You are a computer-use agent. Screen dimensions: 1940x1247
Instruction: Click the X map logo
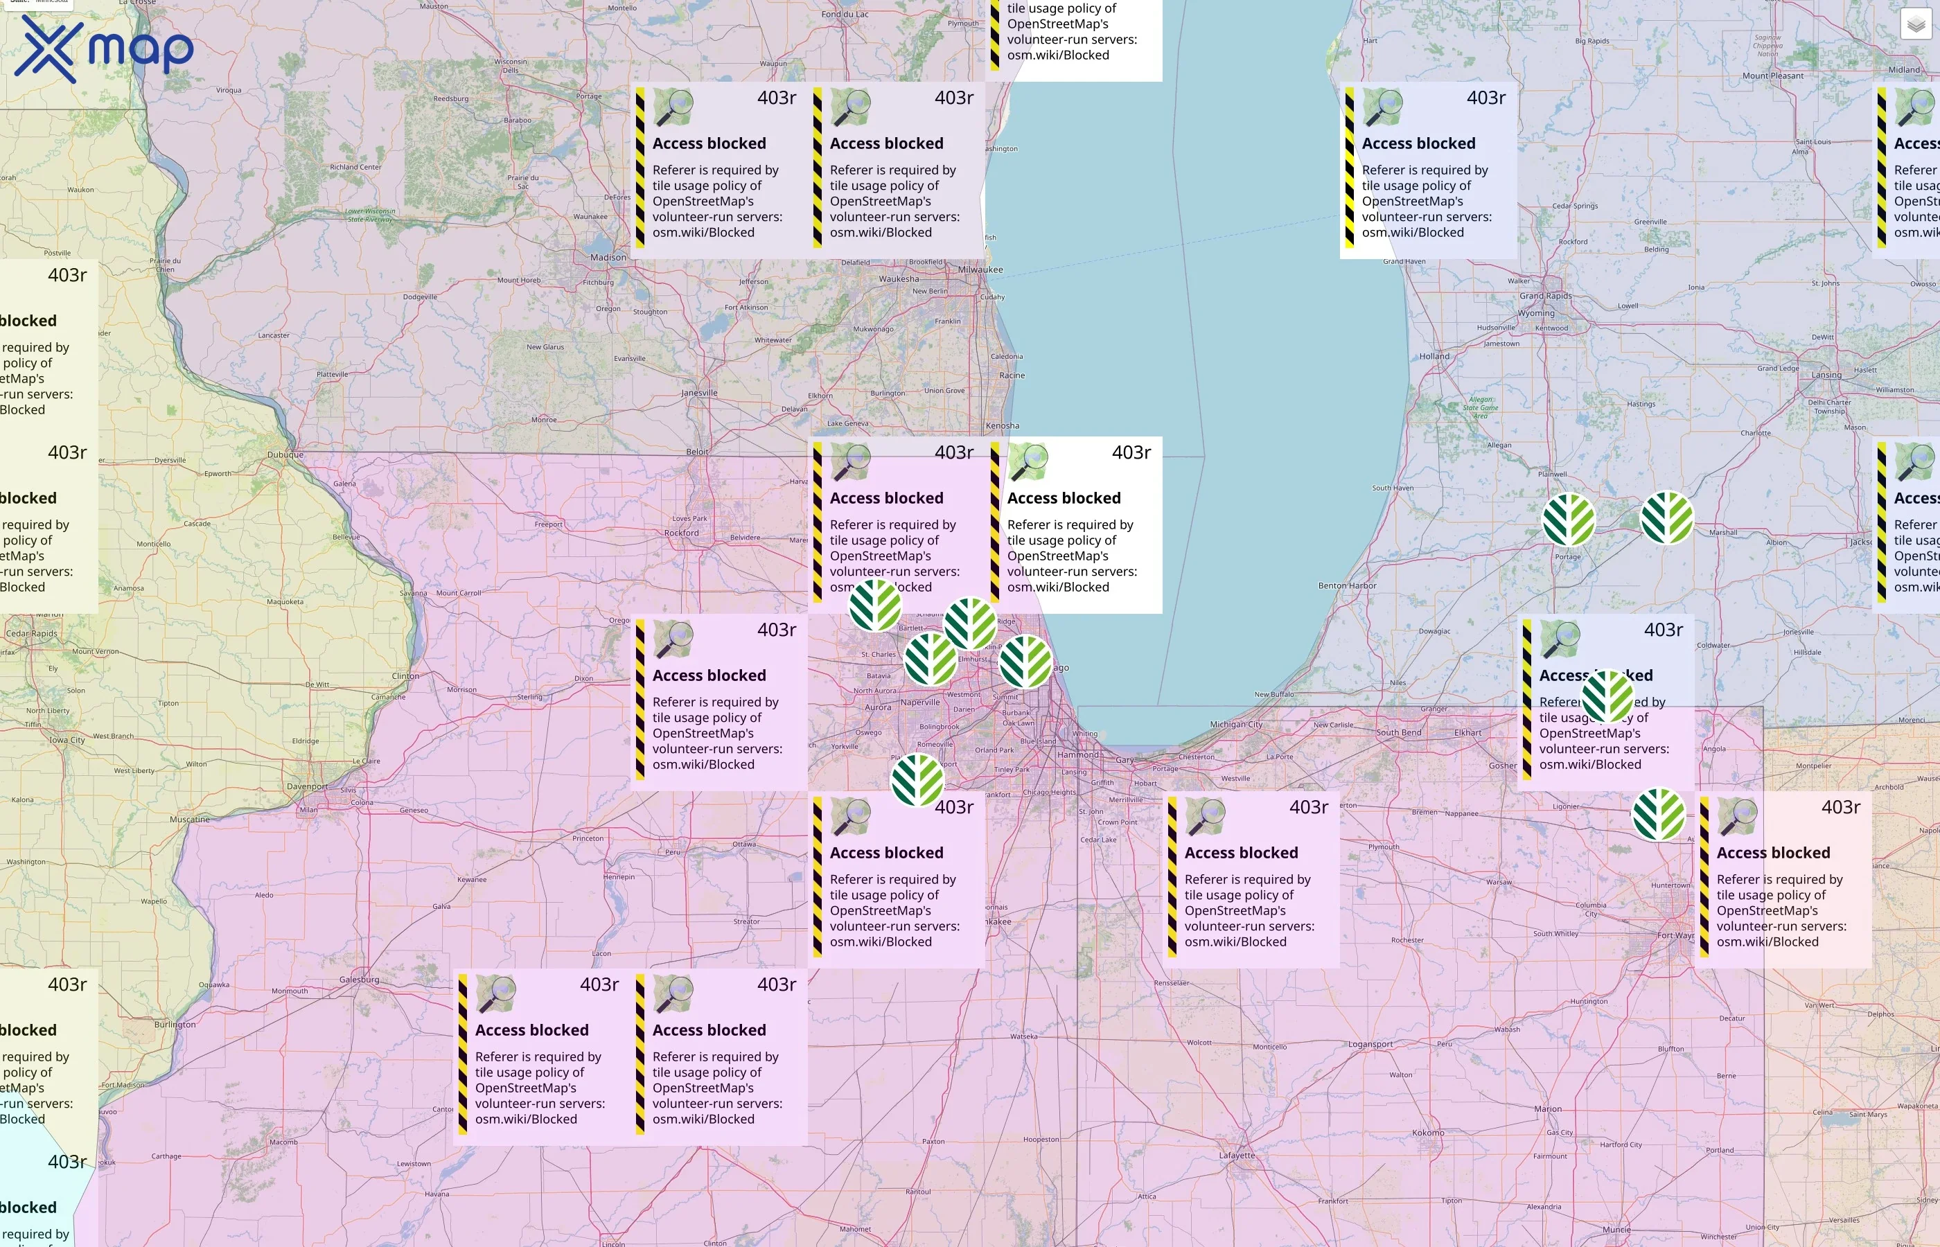104,48
